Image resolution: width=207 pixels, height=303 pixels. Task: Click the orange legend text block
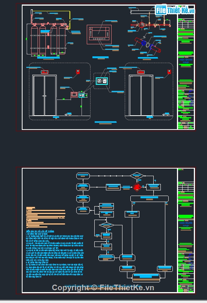tap(45, 217)
